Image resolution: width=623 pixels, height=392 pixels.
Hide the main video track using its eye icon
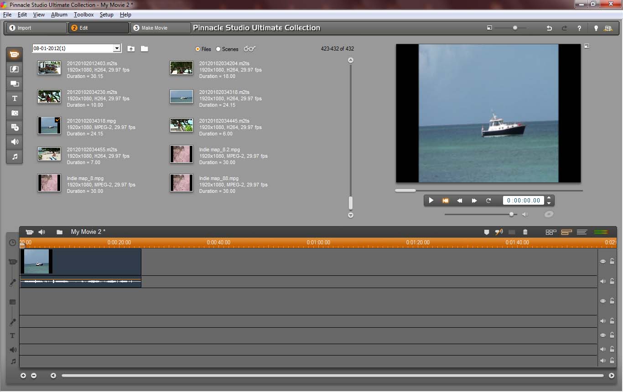click(603, 261)
